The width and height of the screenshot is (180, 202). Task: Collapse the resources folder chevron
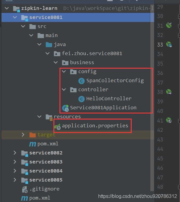[x=39, y=117]
